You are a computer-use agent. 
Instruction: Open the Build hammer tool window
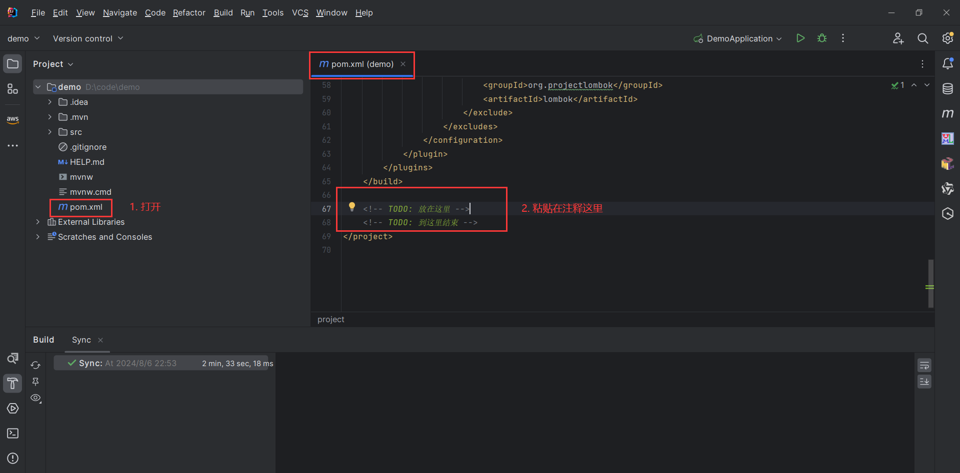pyautogui.click(x=13, y=383)
